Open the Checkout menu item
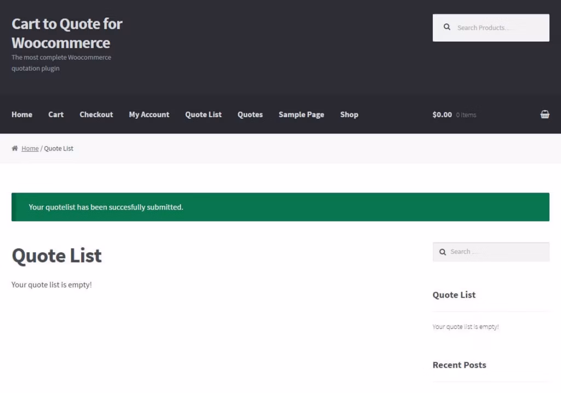 (96, 114)
